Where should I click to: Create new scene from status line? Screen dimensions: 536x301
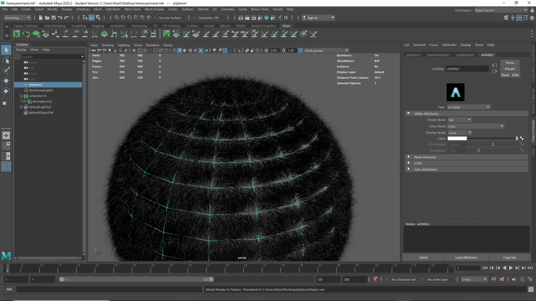[x=40, y=18]
